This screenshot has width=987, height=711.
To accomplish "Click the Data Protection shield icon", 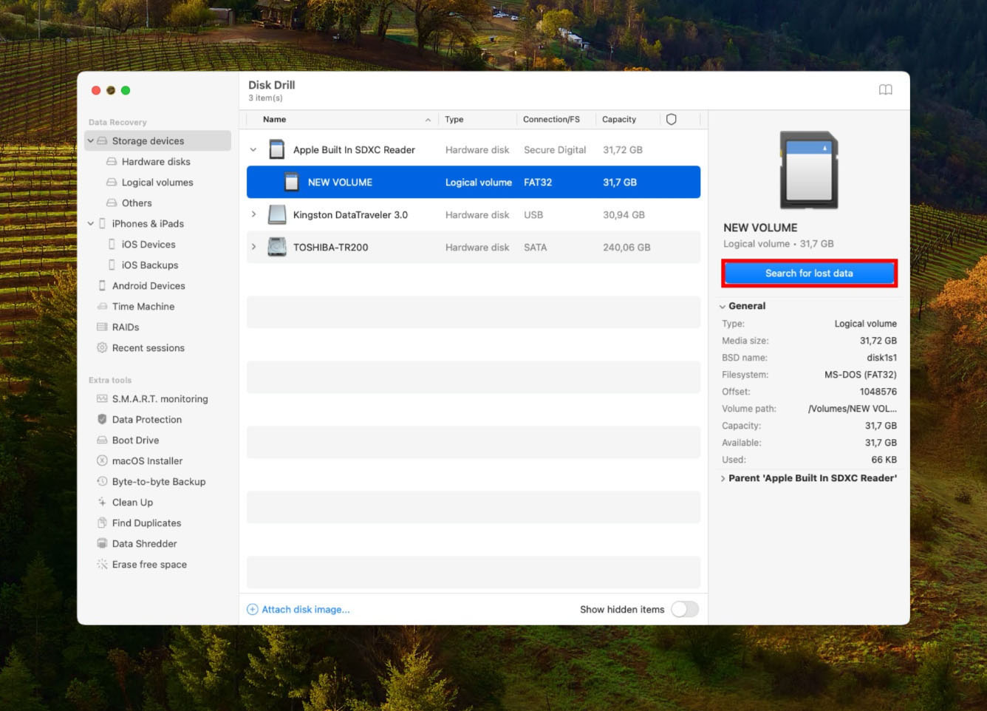I will 102,420.
